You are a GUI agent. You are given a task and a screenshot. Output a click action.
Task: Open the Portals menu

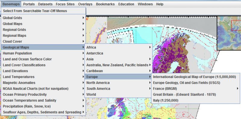(29, 4)
